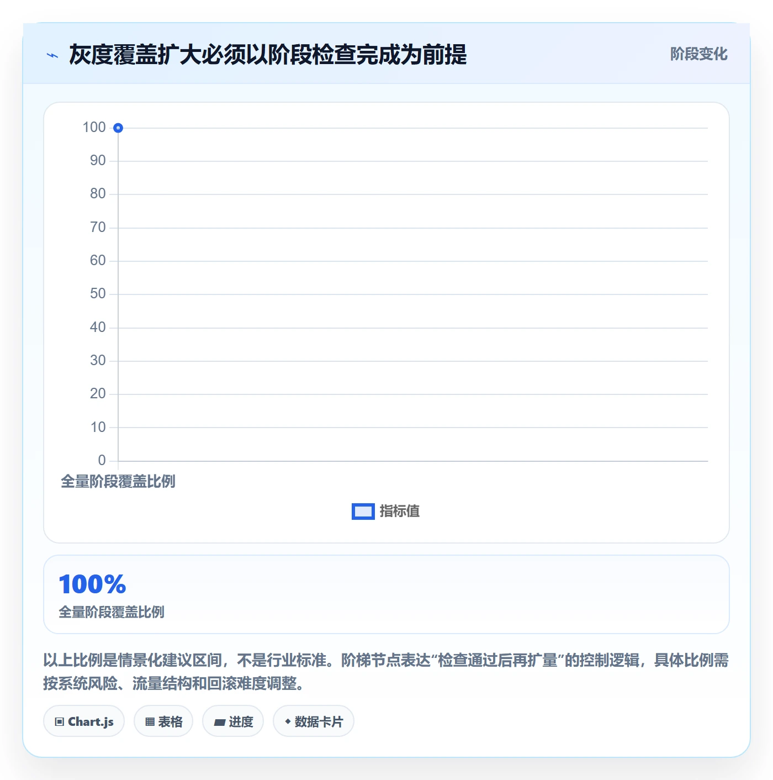Toggle the 指标值 legend color box

coord(363,512)
